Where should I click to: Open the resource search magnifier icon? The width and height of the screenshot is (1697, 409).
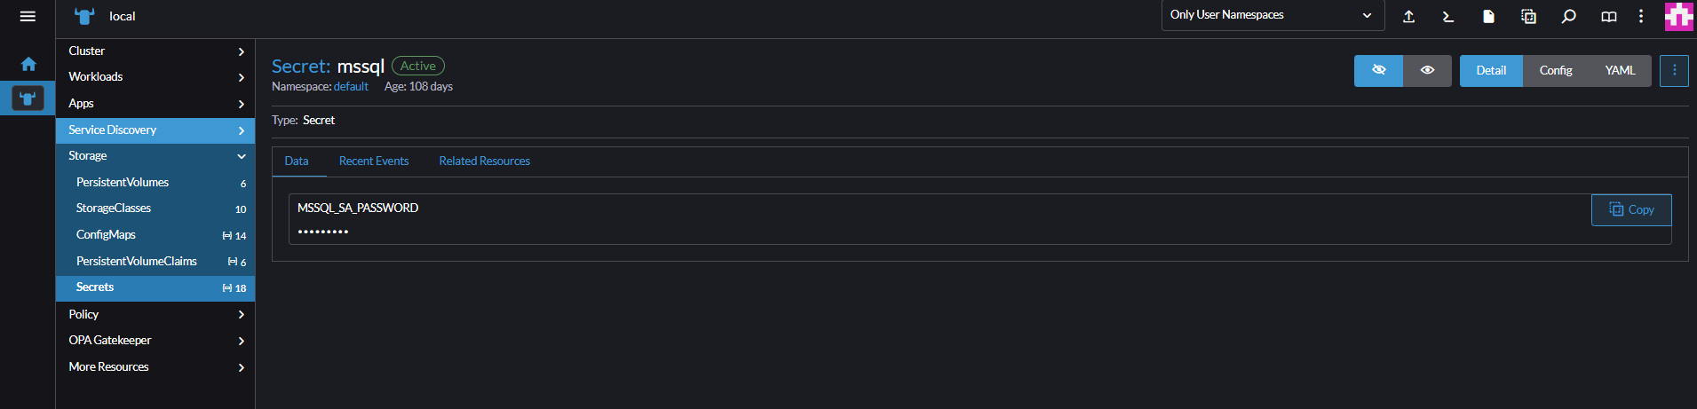1568,16
